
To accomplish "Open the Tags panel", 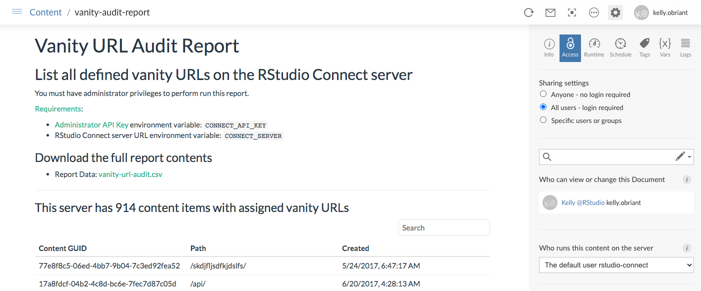I will (x=644, y=47).
